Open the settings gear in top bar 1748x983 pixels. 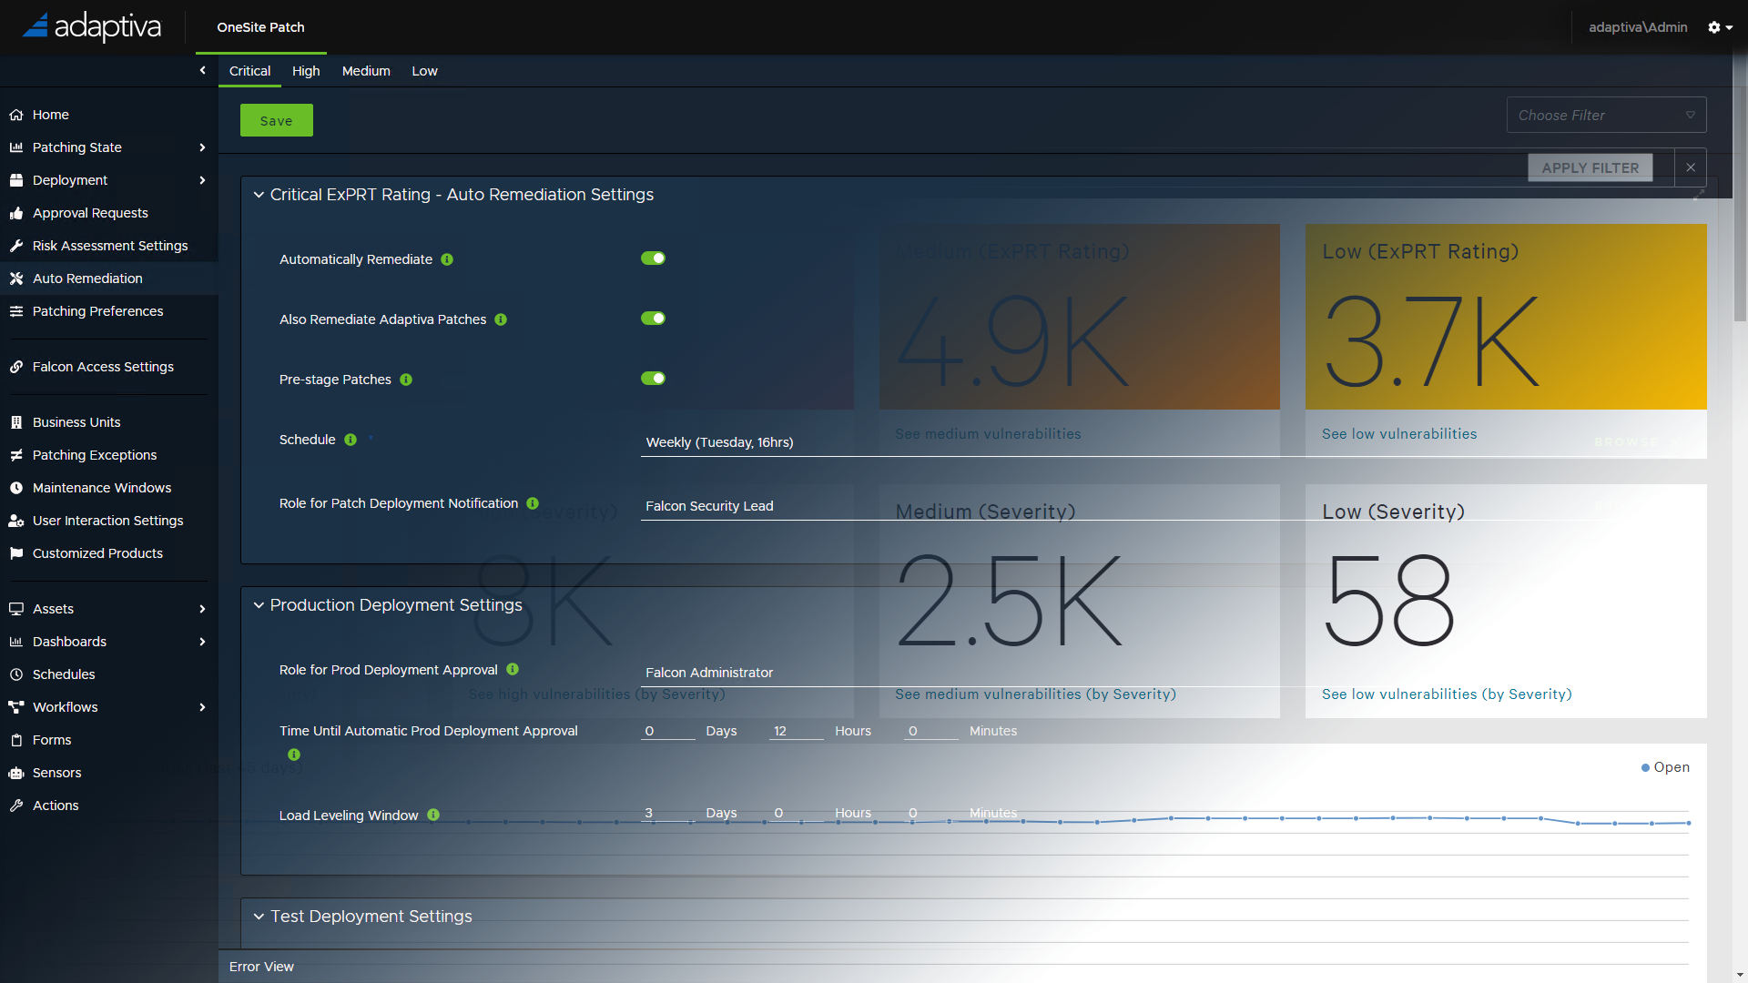tap(1714, 27)
